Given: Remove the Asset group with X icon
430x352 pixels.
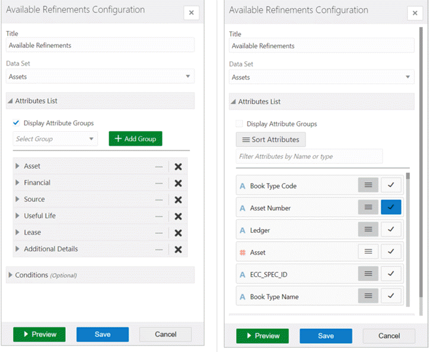Looking at the screenshot, I should 178,166.
